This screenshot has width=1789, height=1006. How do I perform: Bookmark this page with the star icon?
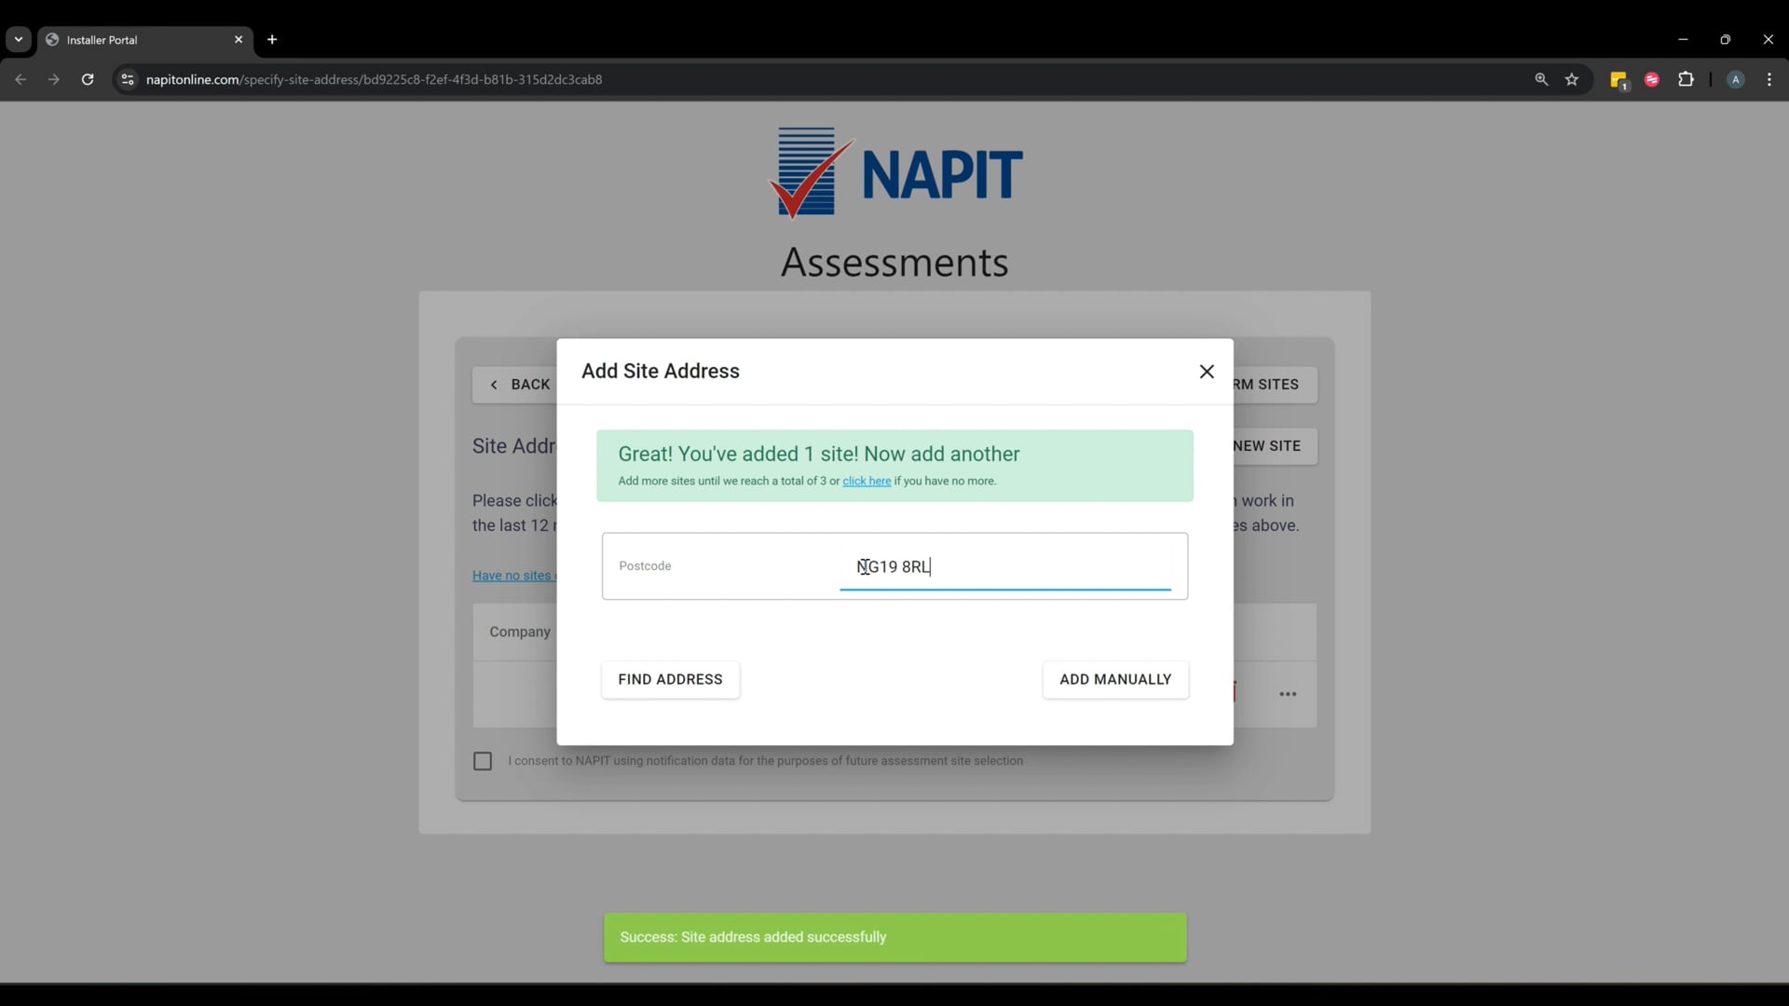(1572, 79)
